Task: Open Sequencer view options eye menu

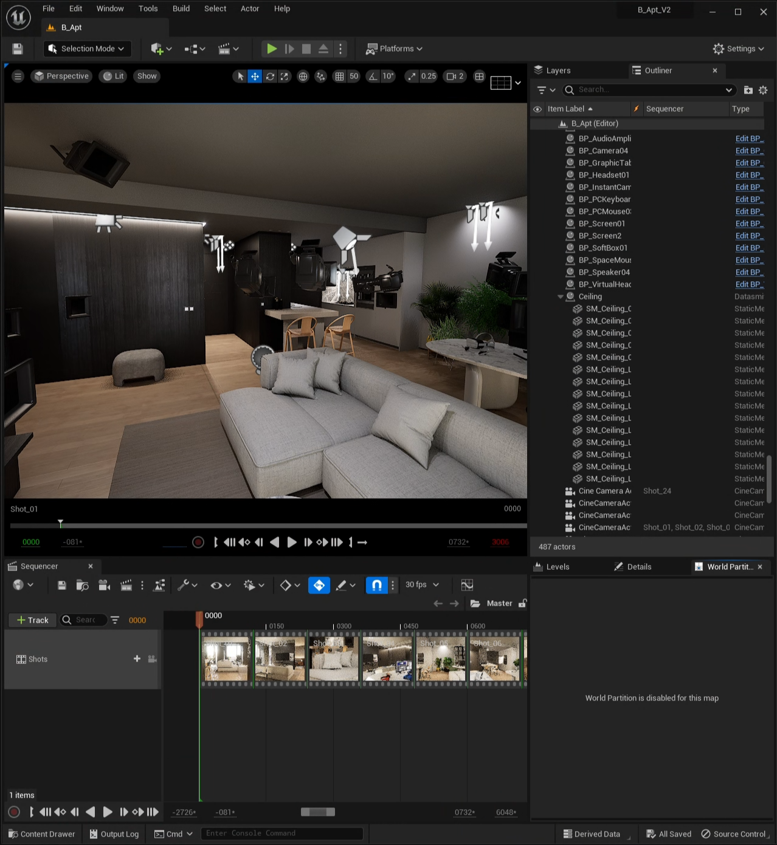Action: click(221, 585)
